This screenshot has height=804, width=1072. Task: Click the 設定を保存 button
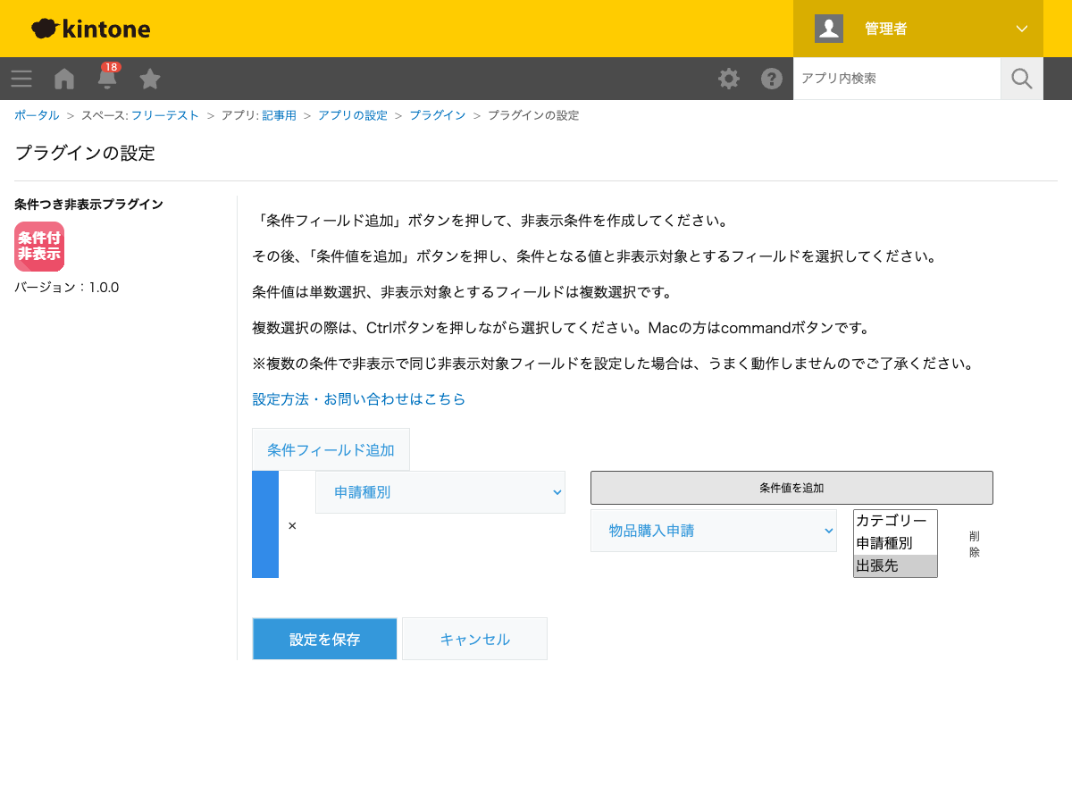pos(324,639)
